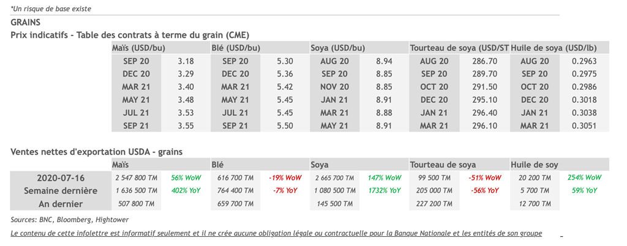
Task: Select the Soya (USD/bu) column header
Action: 338,48
